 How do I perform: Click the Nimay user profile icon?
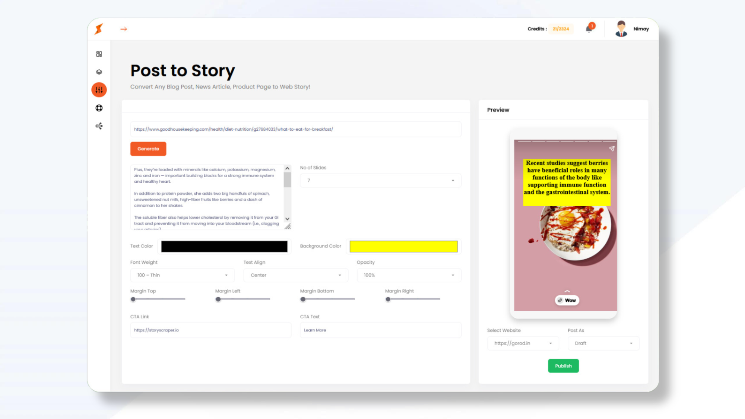621,28
